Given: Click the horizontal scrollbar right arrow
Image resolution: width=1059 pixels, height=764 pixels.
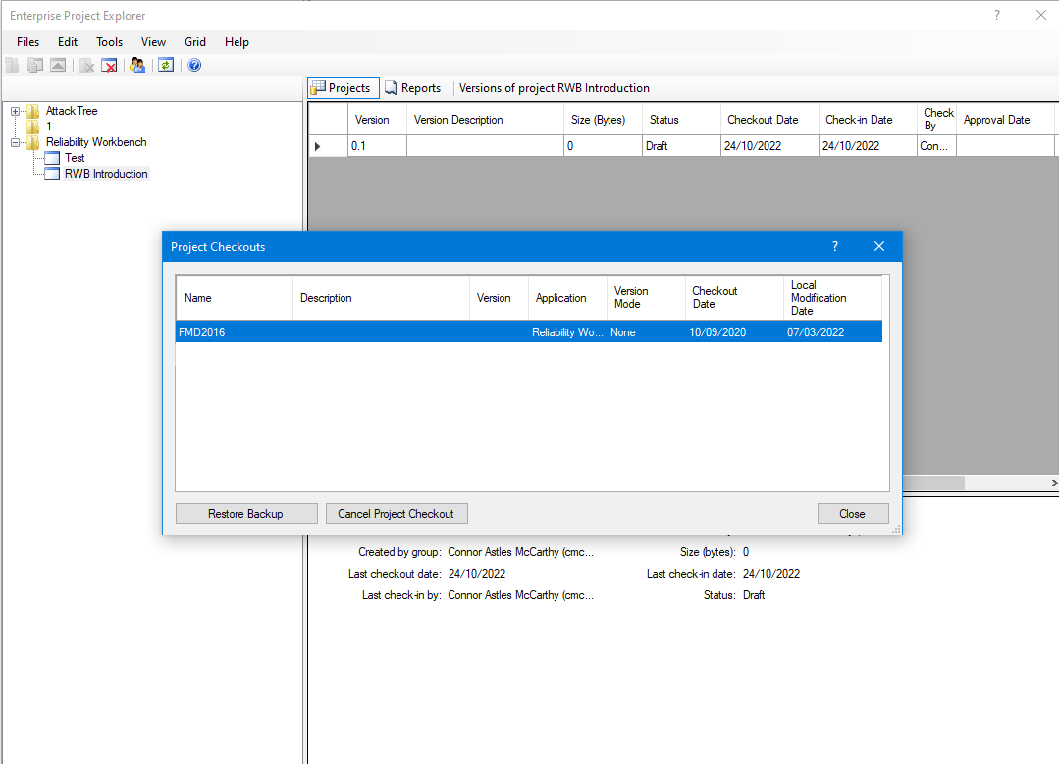Looking at the screenshot, I should pyautogui.click(x=1053, y=484).
